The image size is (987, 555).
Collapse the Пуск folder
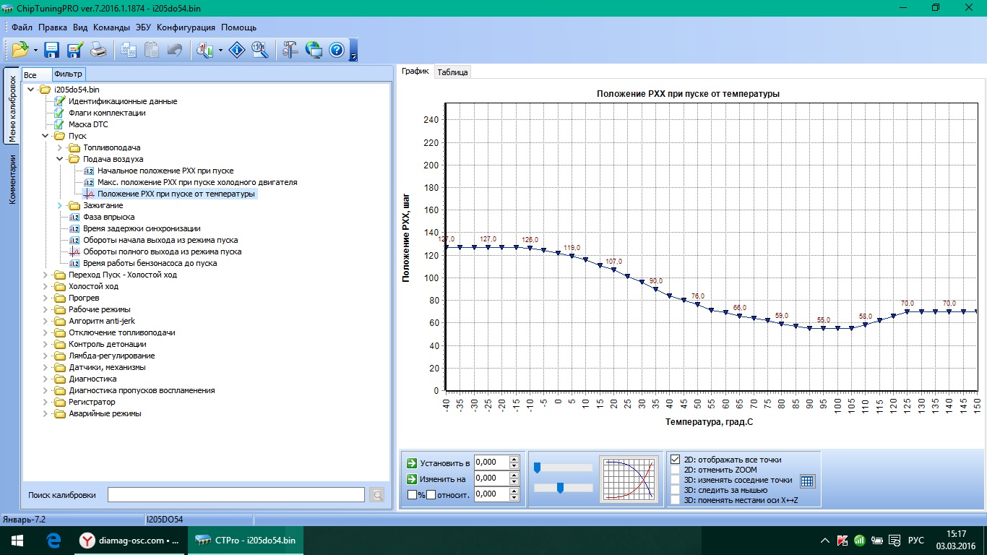point(46,136)
